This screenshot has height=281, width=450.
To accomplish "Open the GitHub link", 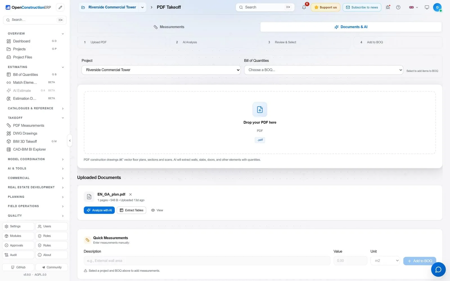I will pyautogui.click(x=18, y=267).
